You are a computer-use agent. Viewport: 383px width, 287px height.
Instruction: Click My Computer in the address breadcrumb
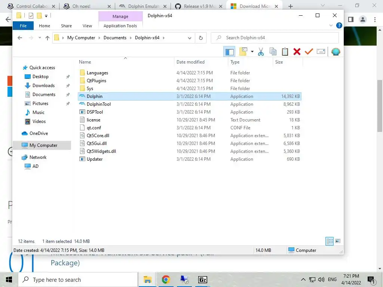pyautogui.click(x=81, y=38)
